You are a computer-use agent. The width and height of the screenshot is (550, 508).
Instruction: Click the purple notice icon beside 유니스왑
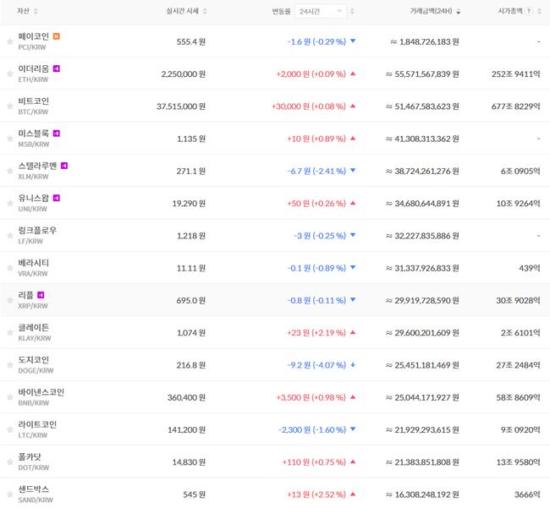coord(57,198)
